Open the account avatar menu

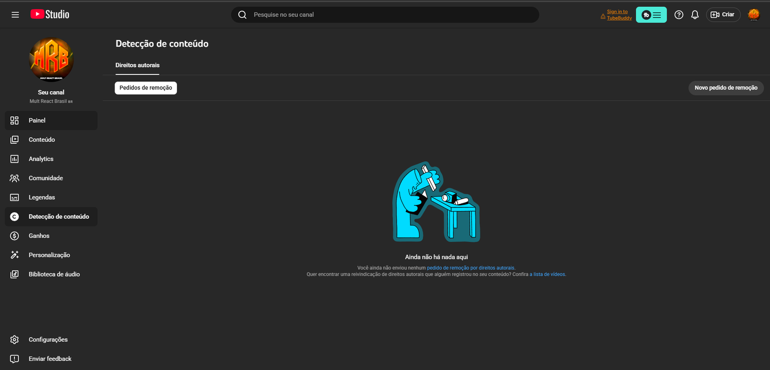(754, 15)
